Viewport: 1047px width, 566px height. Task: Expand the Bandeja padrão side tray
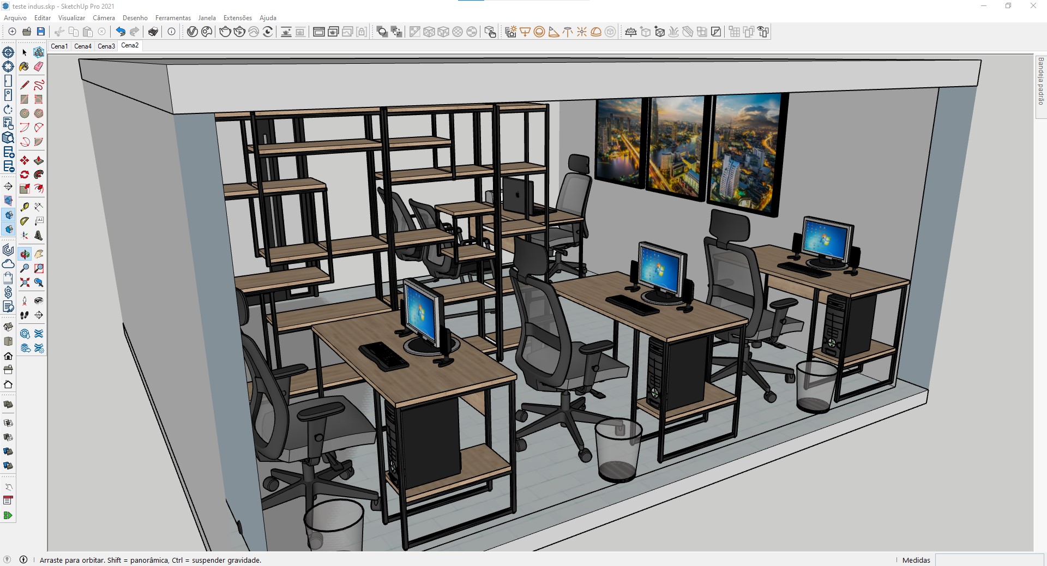click(1040, 82)
